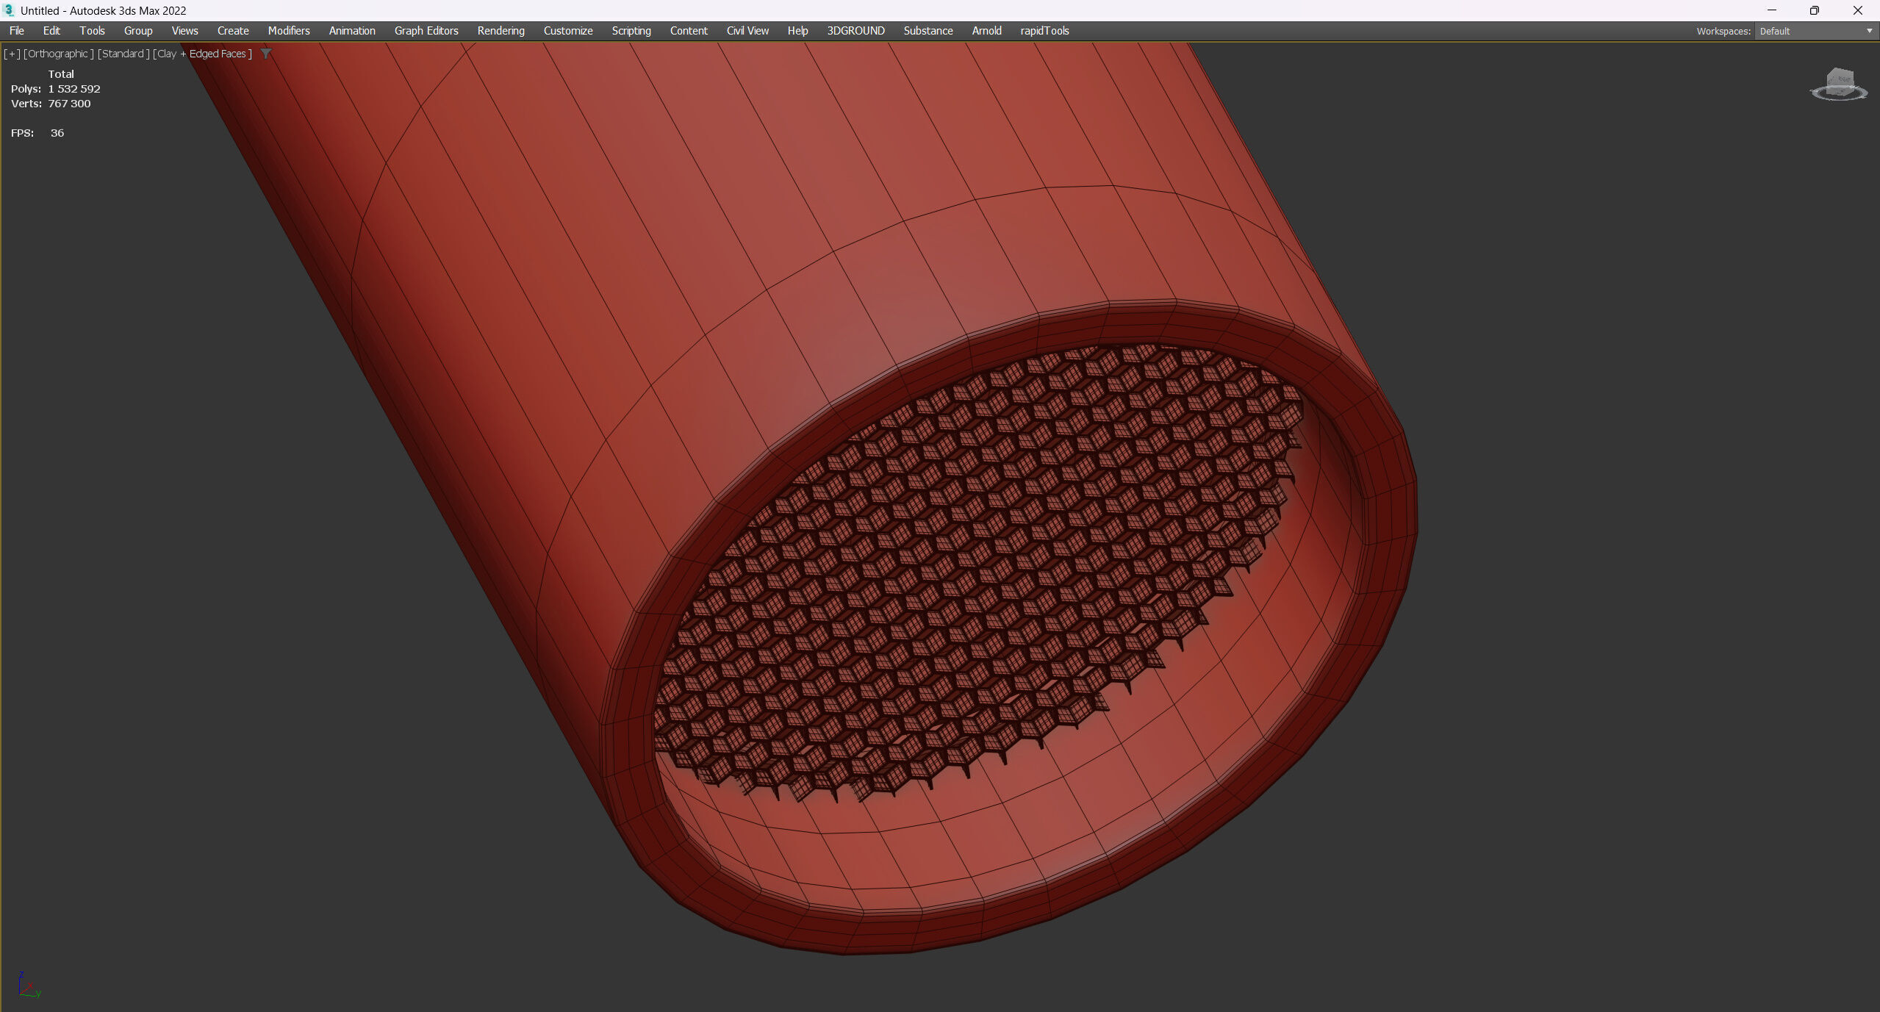Click the 3ds Max application icon

[x=9, y=10]
